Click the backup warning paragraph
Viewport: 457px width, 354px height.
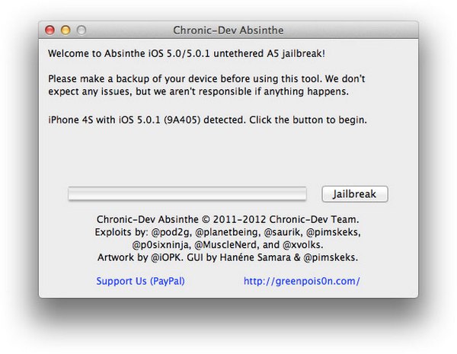[x=206, y=85]
